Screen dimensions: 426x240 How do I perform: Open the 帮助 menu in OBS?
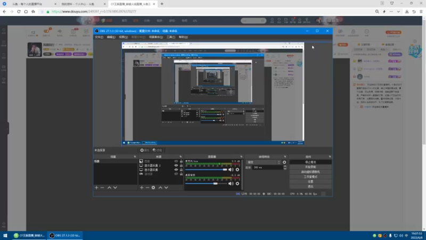click(183, 37)
